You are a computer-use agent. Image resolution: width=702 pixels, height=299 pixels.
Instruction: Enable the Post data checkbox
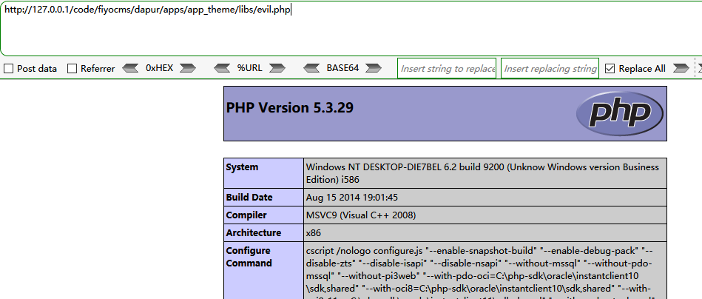[x=8, y=69]
